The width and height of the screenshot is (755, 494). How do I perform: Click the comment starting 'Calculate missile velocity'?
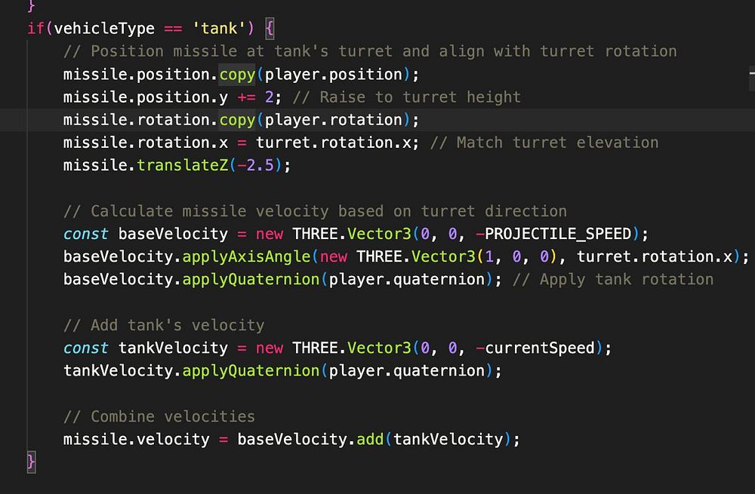click(315, 211)
